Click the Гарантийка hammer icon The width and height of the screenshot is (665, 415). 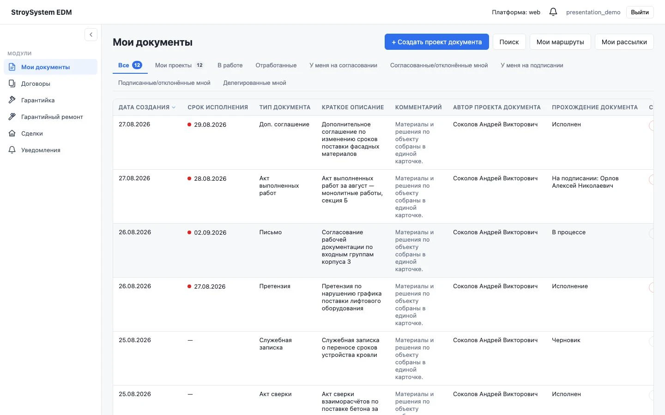pos(12,100)
